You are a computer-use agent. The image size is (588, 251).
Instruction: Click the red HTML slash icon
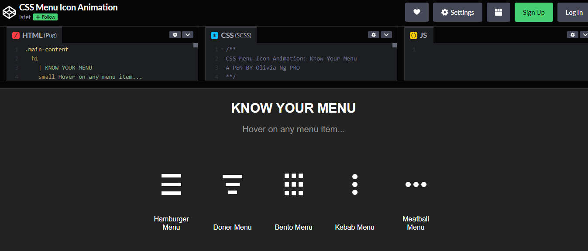pyautogui.click(x=16, y=35)
